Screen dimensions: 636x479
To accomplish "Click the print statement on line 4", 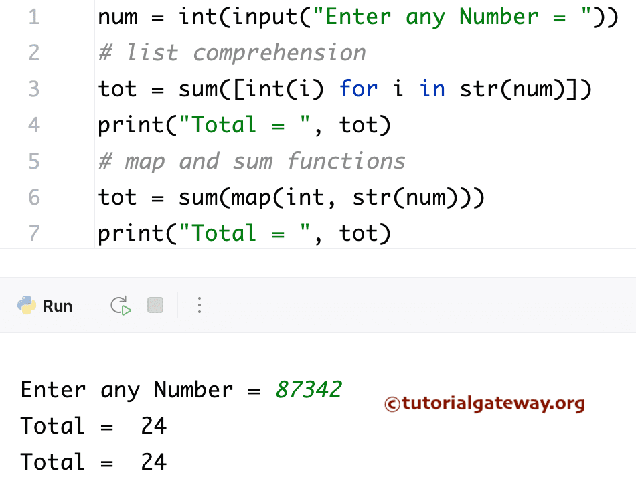I will (x=244, y=125).
